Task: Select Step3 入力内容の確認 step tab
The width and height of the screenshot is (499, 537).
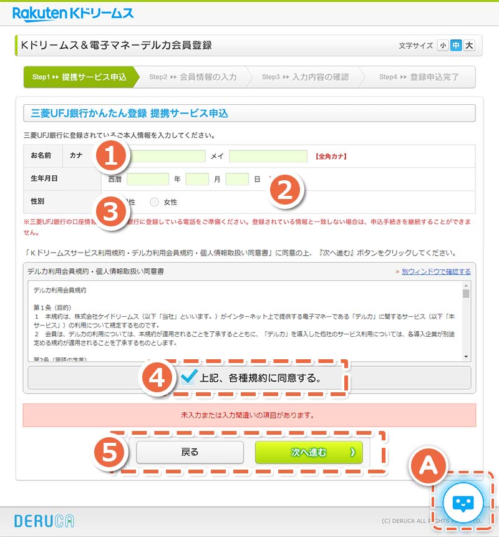Action: pos(305,77)
